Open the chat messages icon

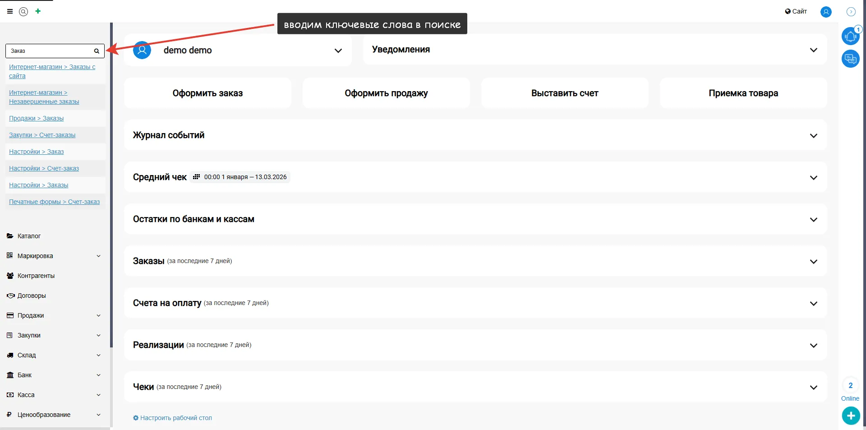point(850,59)
